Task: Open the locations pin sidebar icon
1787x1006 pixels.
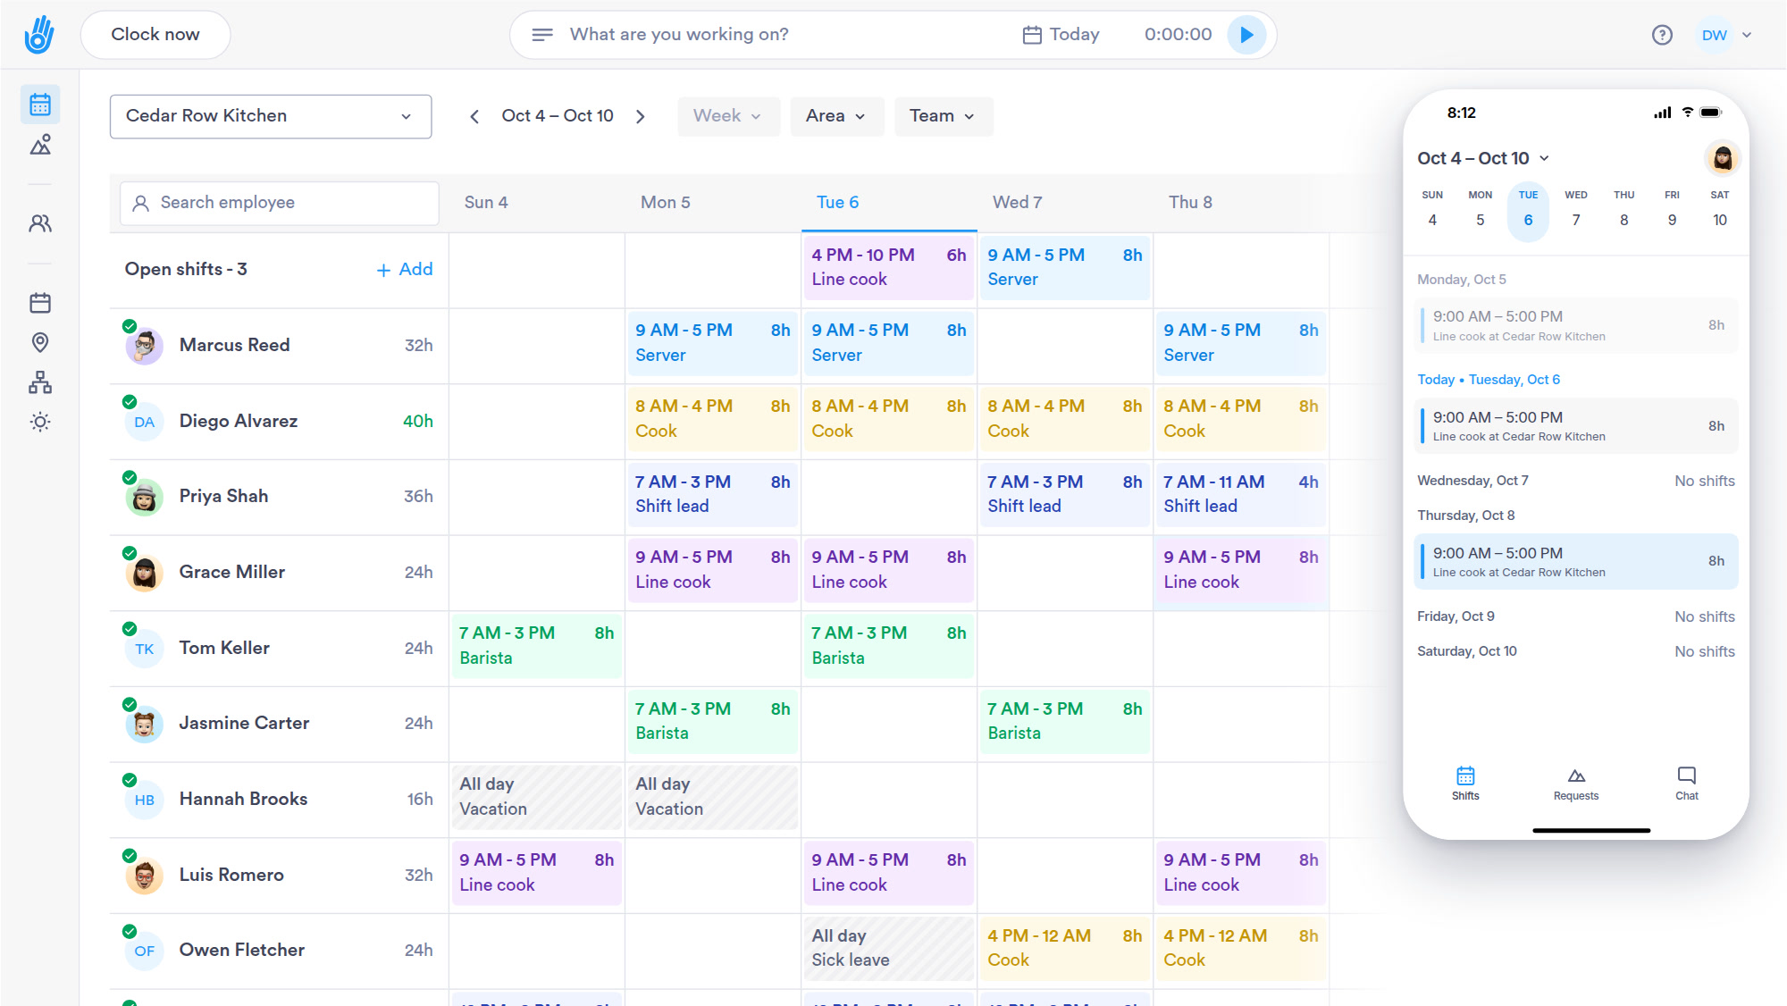Action: click(40, 342)
